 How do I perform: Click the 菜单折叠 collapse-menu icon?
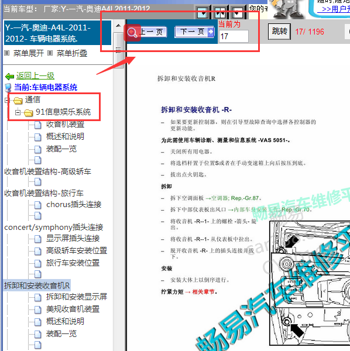click(x=50, y=53)
